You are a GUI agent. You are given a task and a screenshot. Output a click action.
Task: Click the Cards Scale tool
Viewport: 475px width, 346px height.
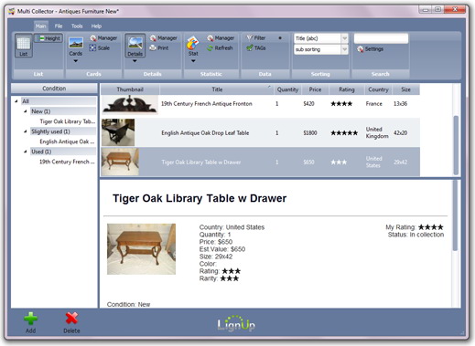coord(100,47)
